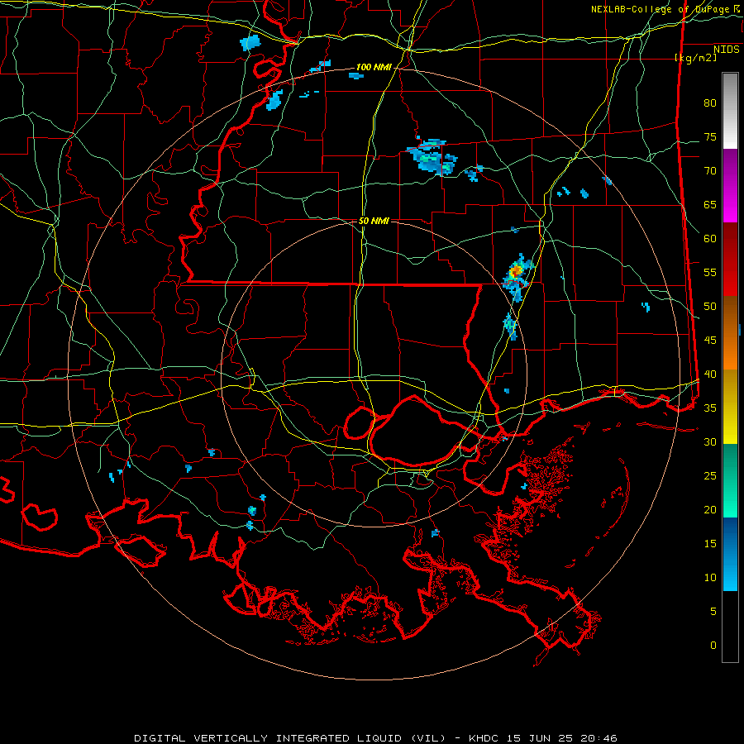Click the 75 value on the color scale
The image size is (744, 744).
(710, 137)
